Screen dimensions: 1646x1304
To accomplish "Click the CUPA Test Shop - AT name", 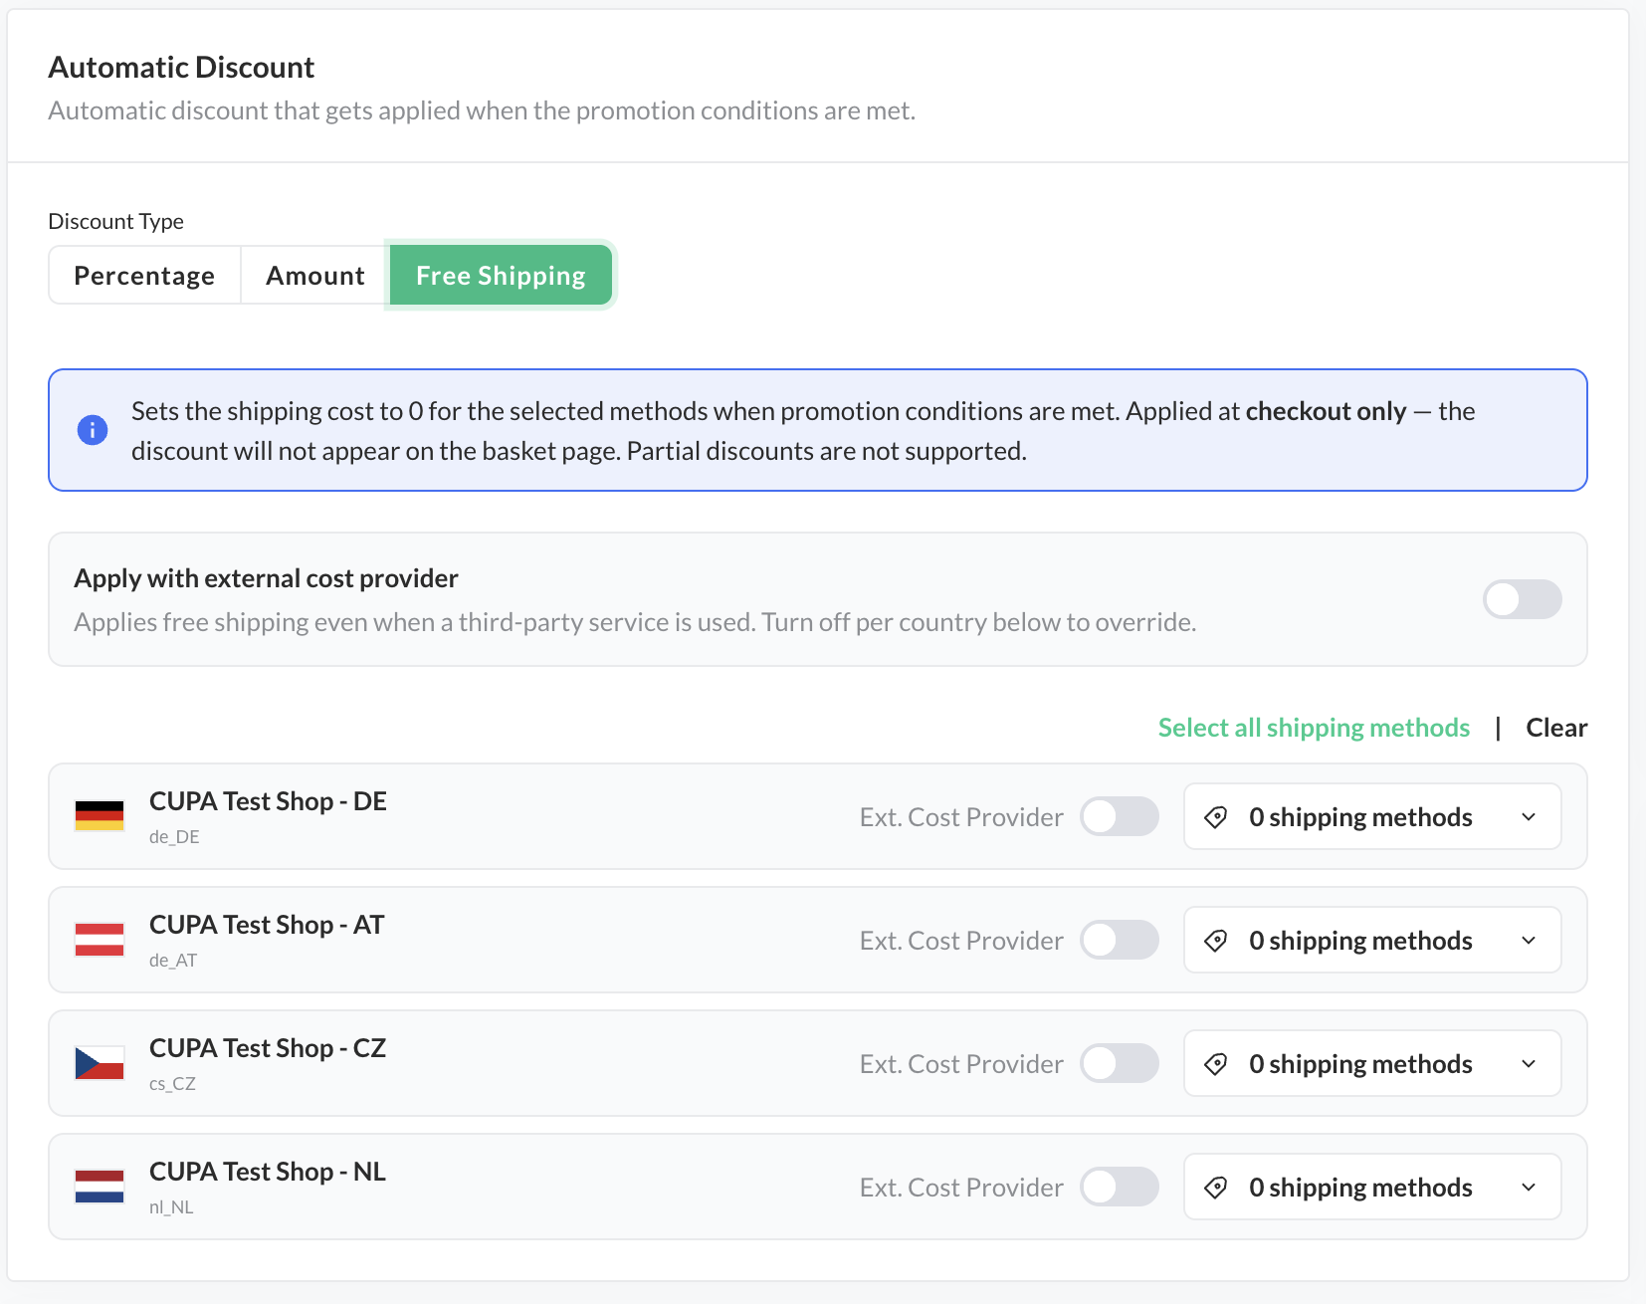I will [267, 925].
